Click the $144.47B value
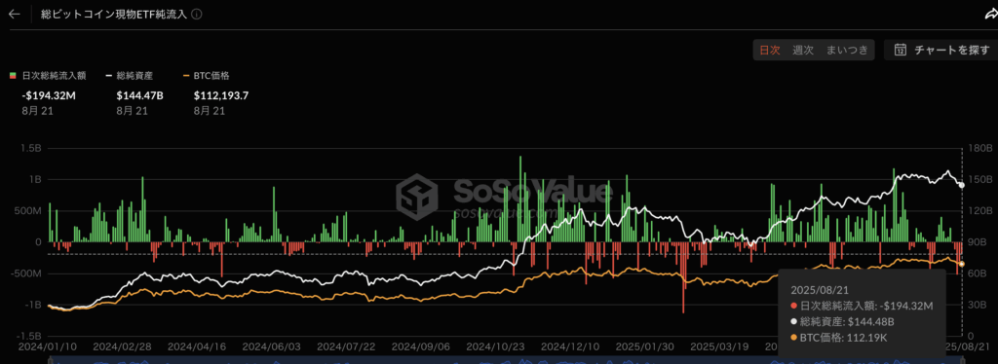 [139, 96]
